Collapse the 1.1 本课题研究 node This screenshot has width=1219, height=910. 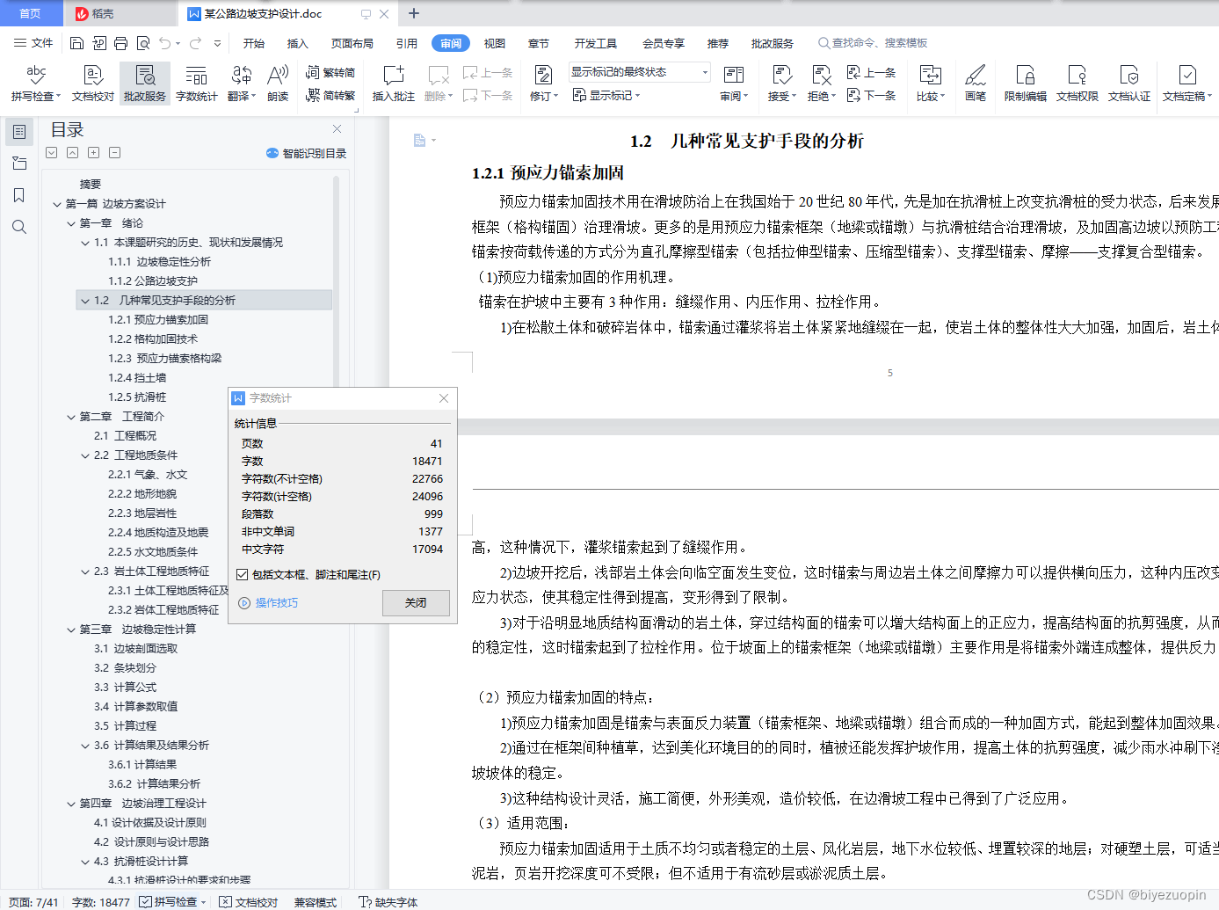click(85, 243)
